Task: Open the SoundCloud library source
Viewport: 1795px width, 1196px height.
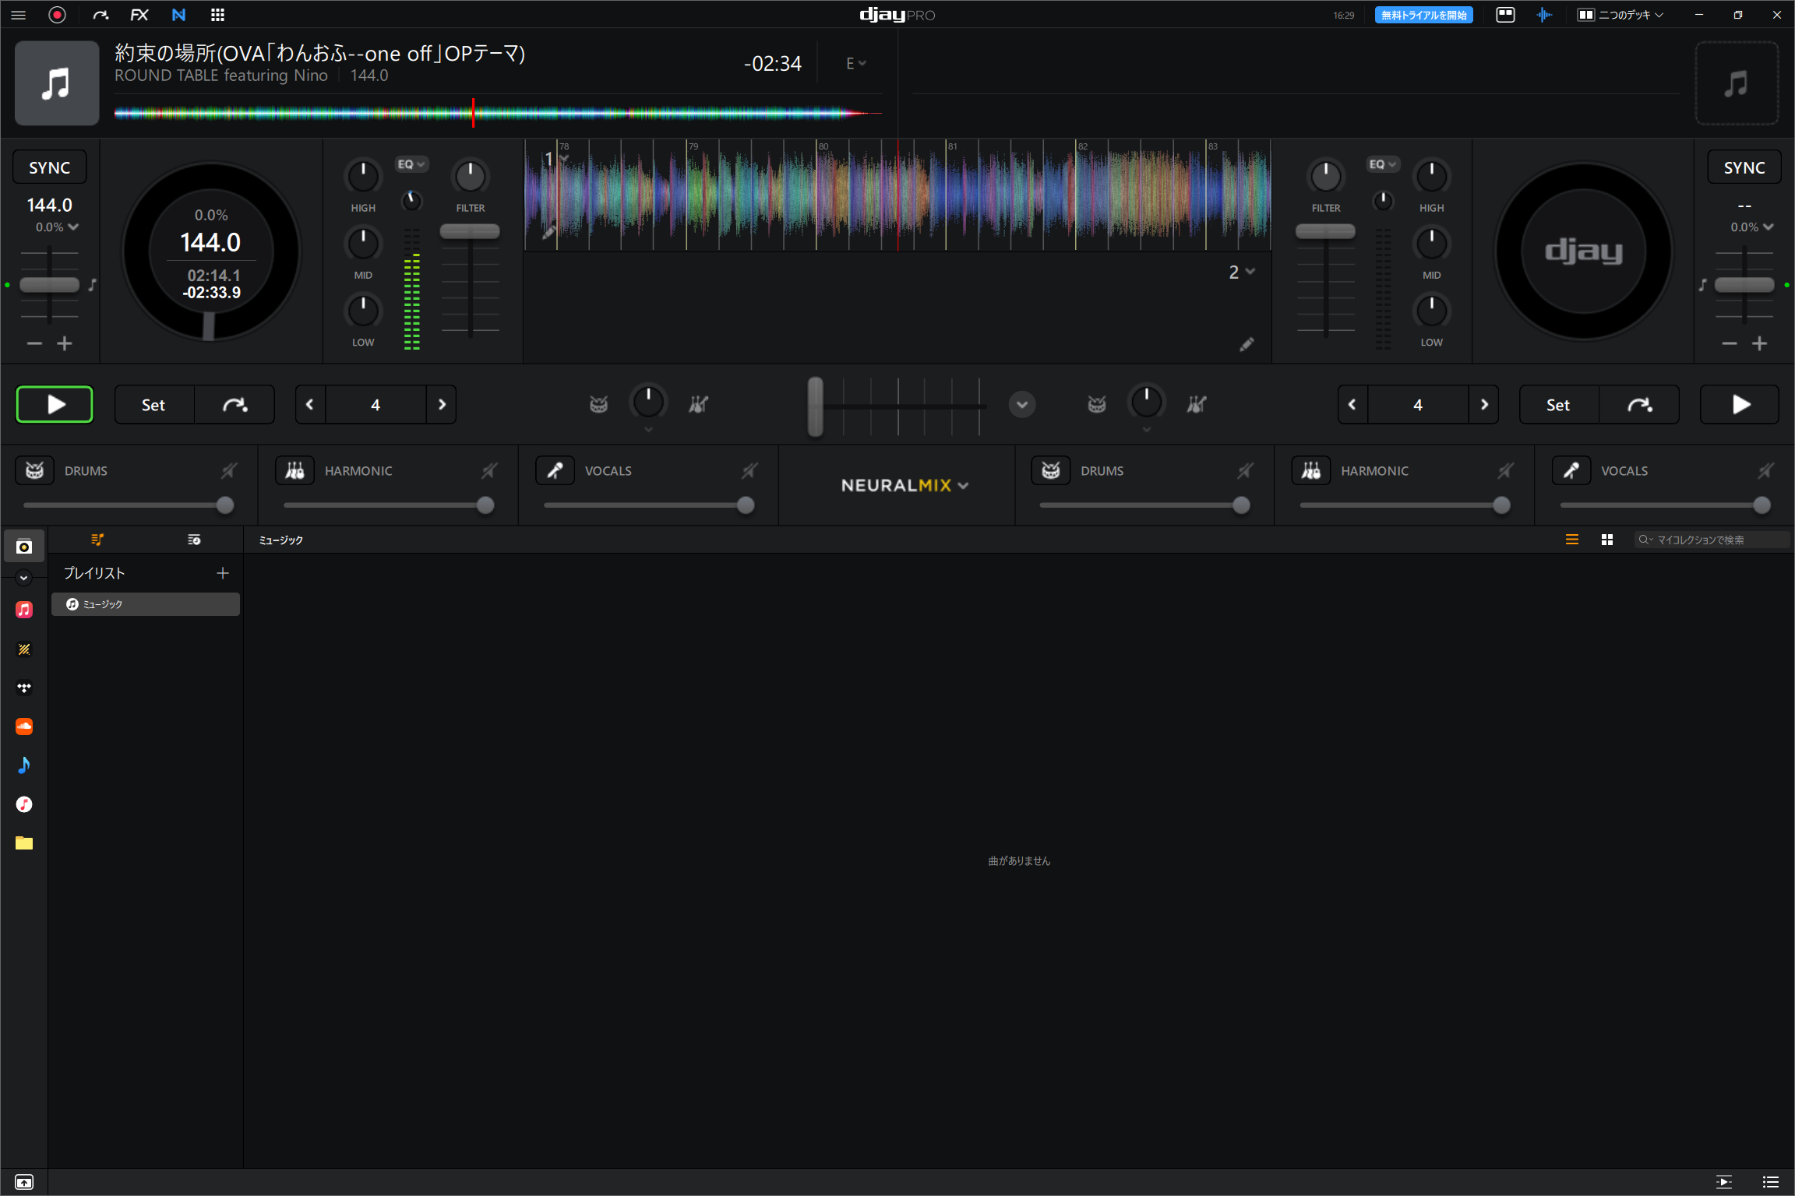Action: pos(24,726)
